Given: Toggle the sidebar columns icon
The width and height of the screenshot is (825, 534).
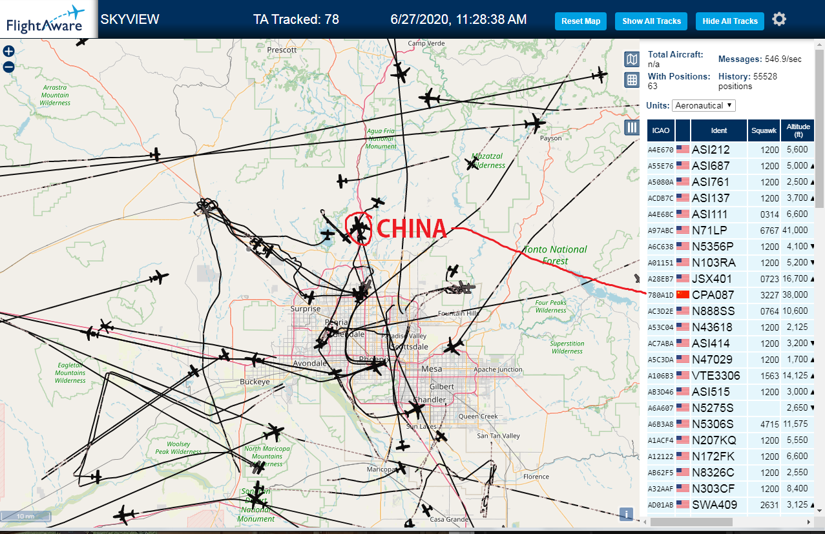Looking at the screenshot, I should point(632,127).
